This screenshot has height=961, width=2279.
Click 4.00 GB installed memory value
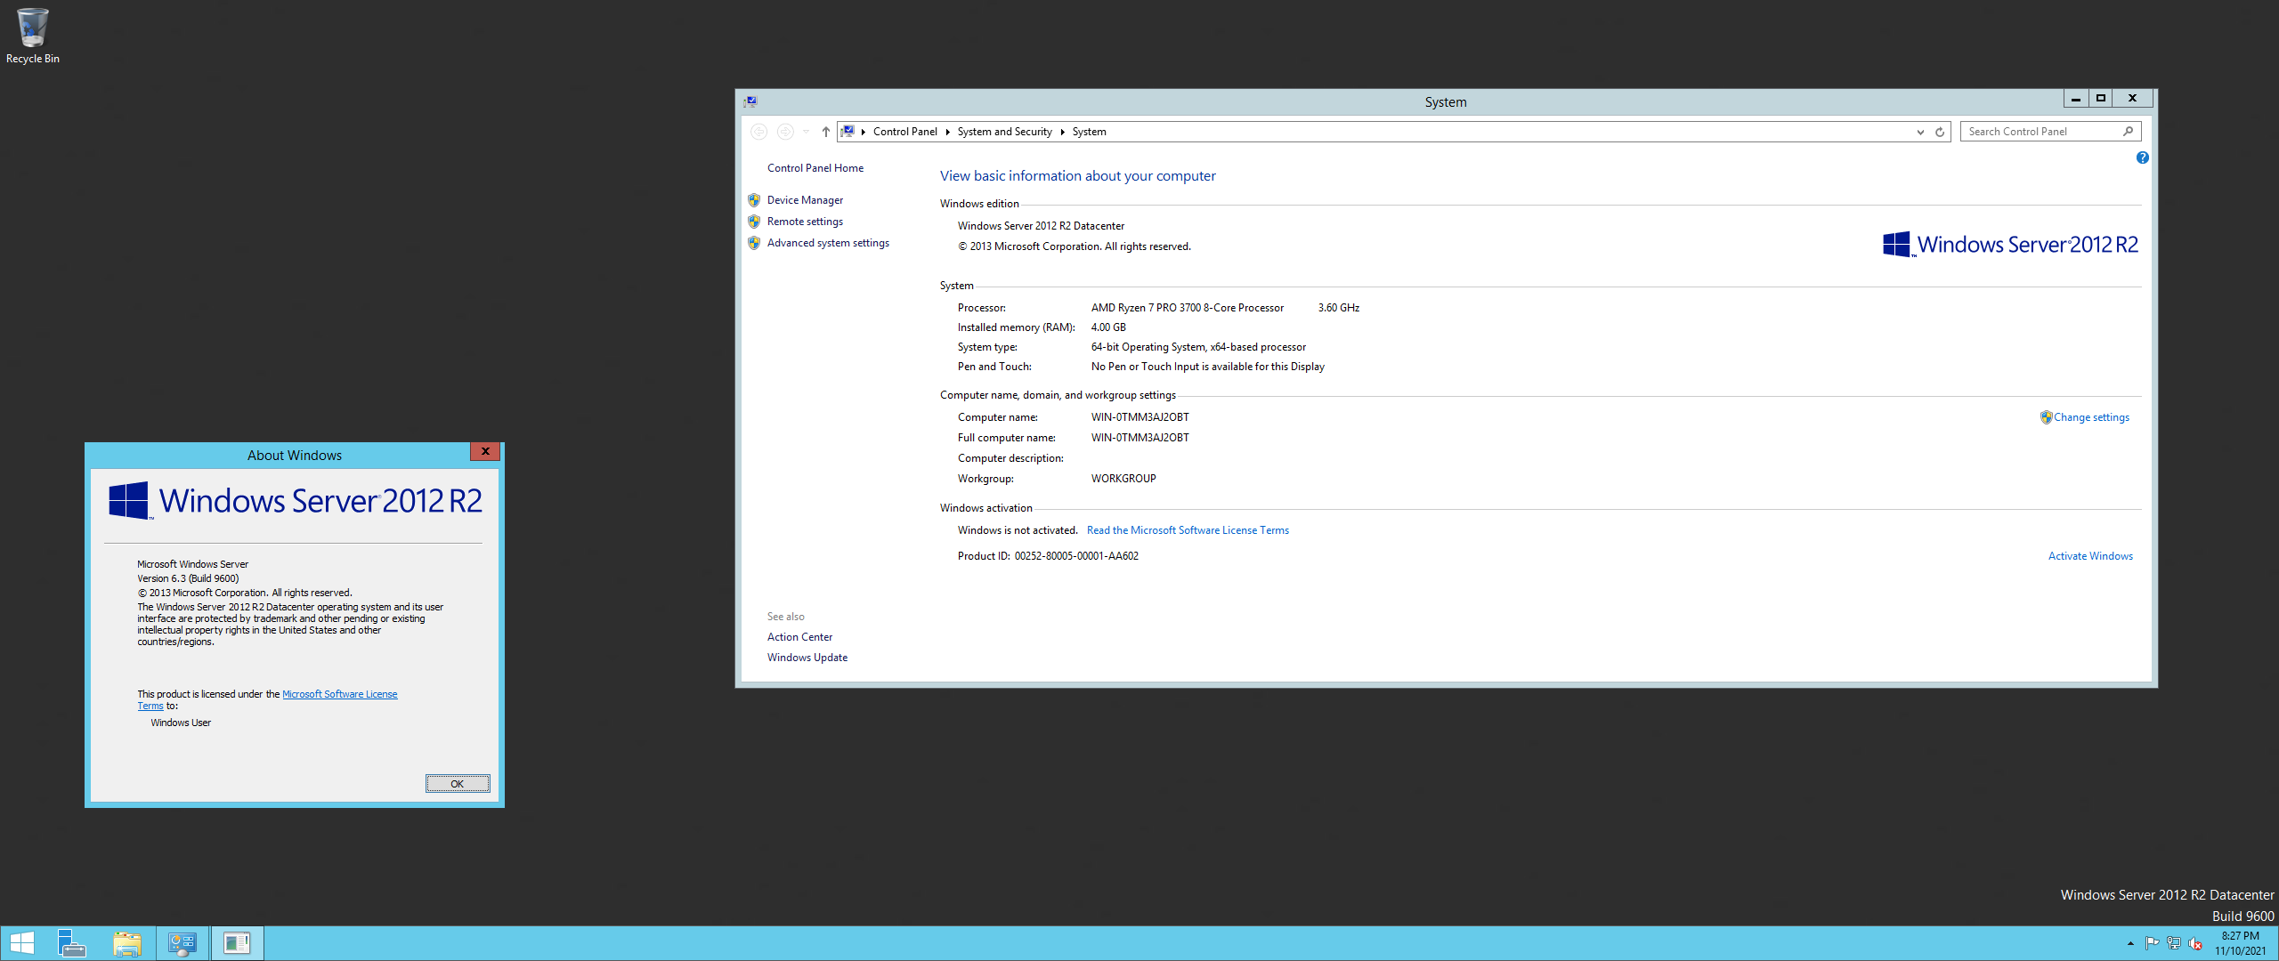point(1108,327)
